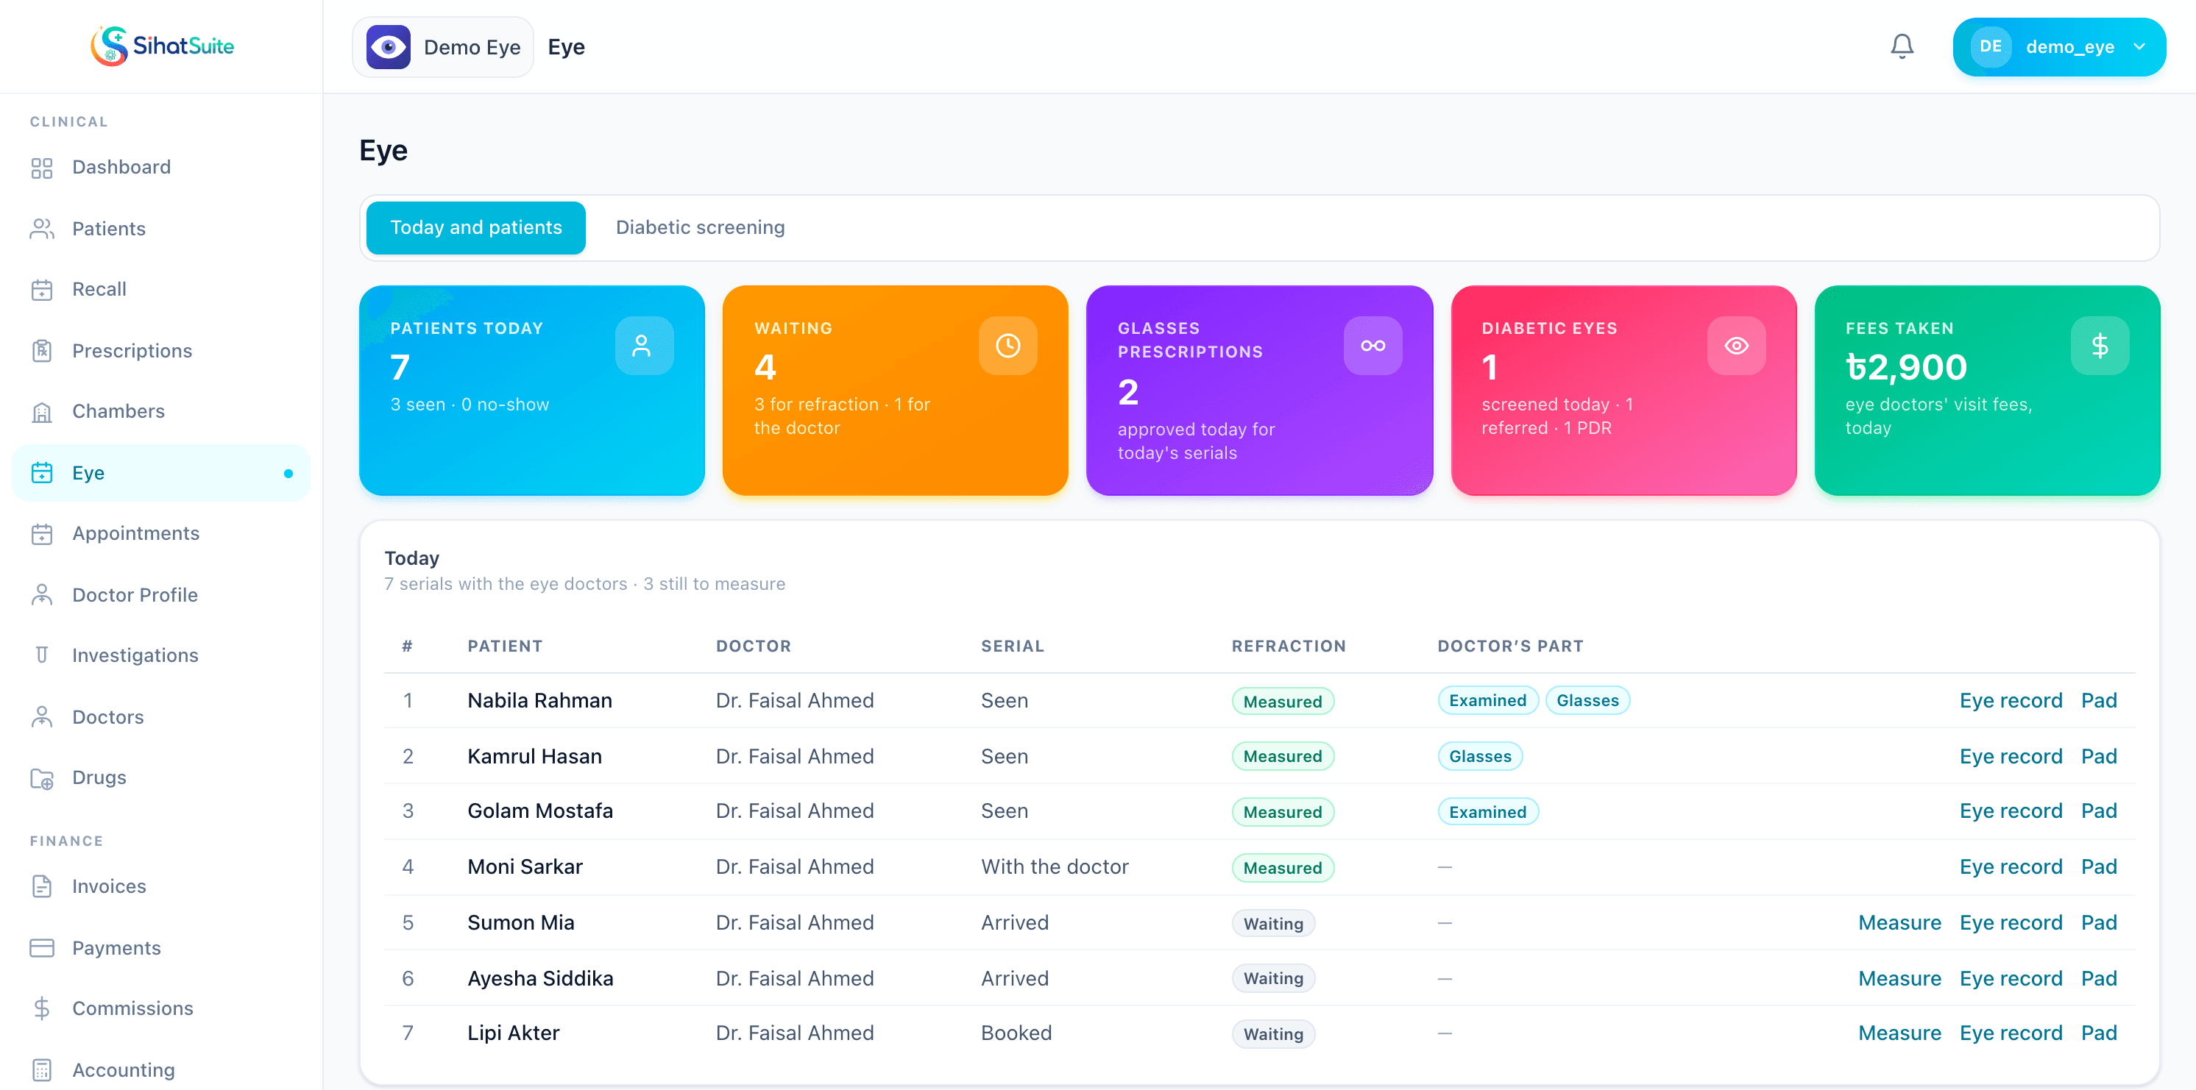
Task: Select the Today and patients tab
Action: tap(475, 227)
